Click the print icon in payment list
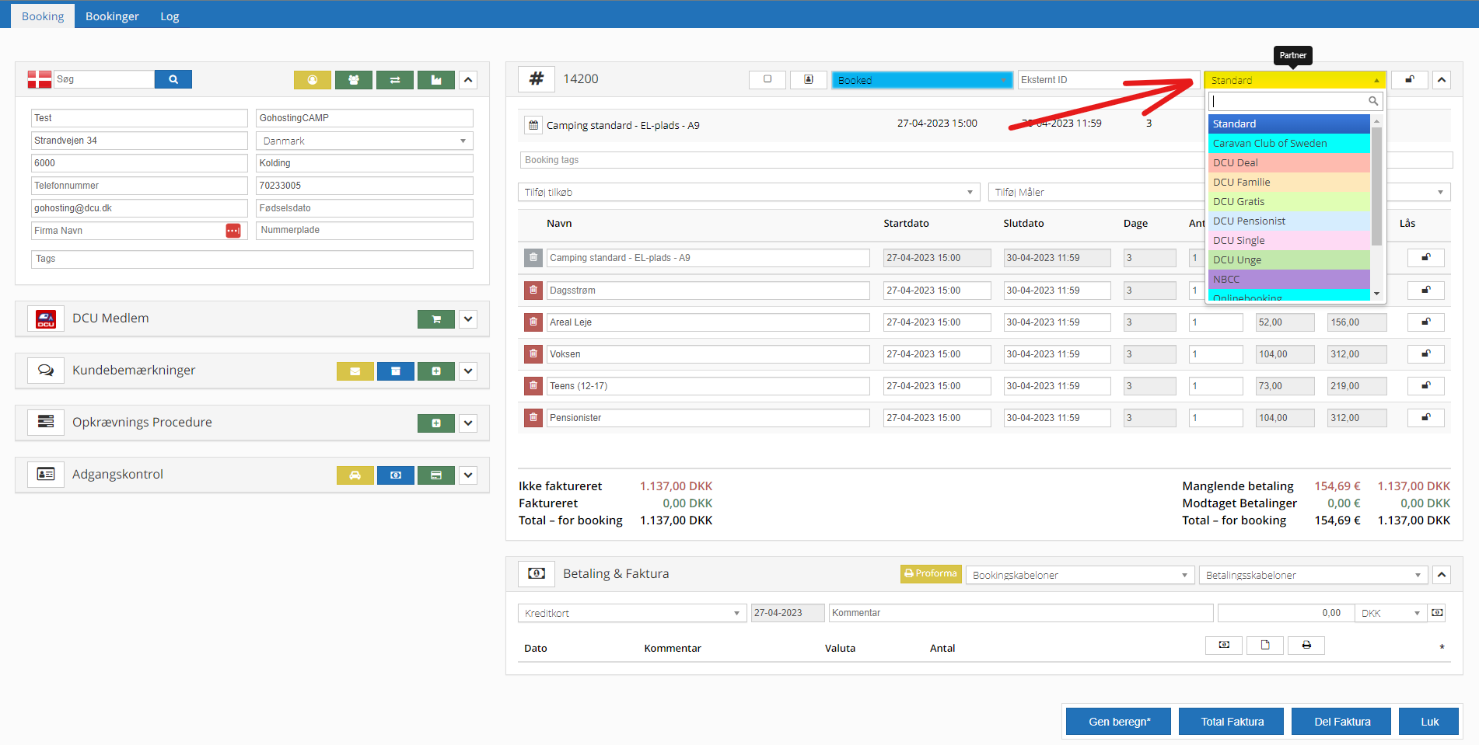The width and height of the screenshot is (1479, 745). 1306,646
